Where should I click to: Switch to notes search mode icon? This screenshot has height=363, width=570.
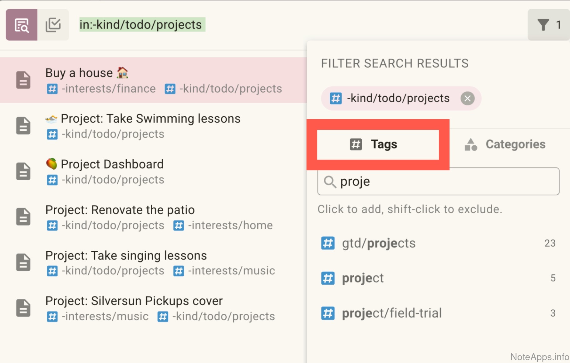22,25
